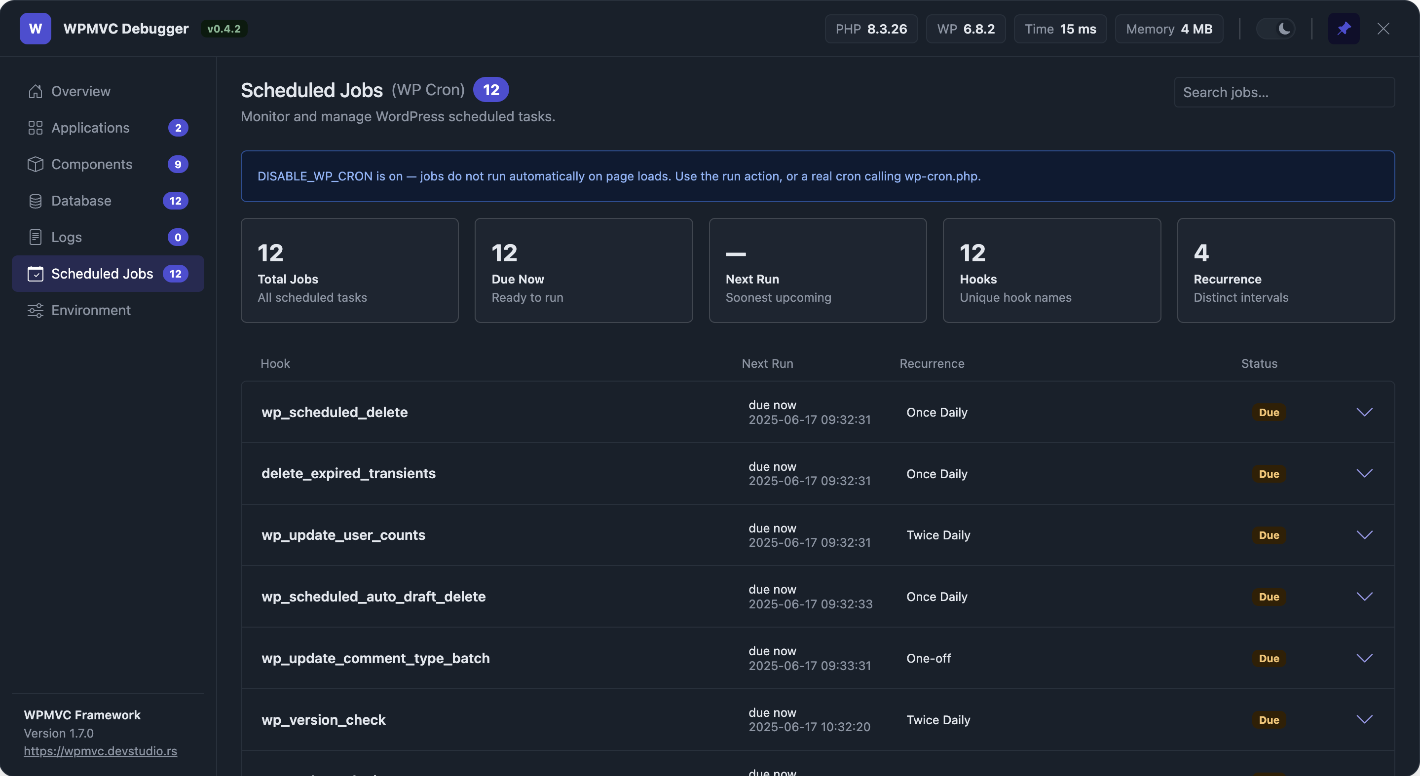
Task: Click the Logs document icon
Action: click(36, 237)
